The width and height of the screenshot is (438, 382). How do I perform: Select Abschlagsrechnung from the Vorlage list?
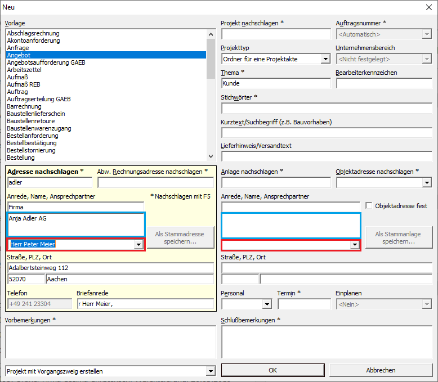(33, 33)
